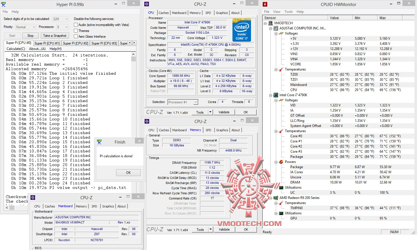The image size is (417, 250).
Task: Open the Caches tab in top CPU-Z window
Action: (164, 13)
